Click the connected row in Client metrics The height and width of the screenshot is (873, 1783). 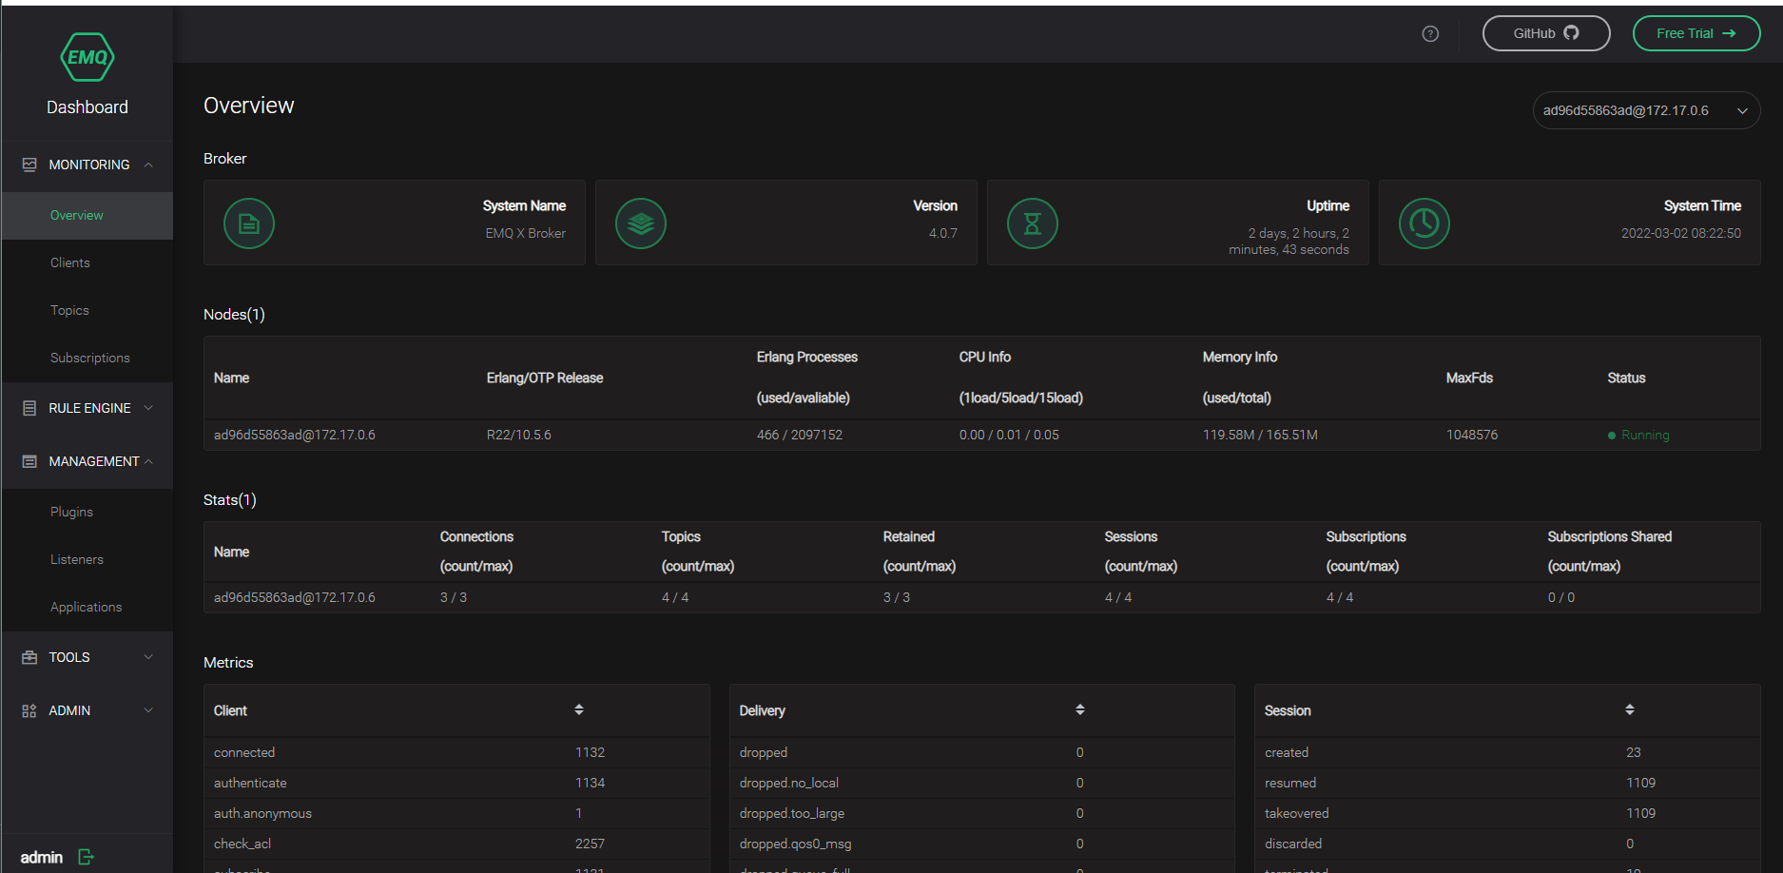point(456,752)
